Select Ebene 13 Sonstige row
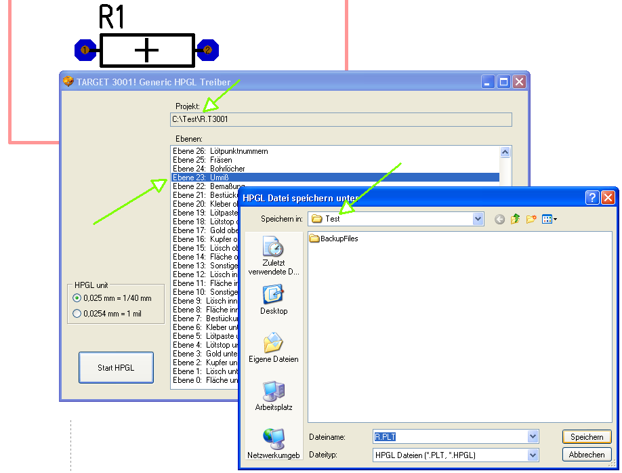 (x=205, y=266)
